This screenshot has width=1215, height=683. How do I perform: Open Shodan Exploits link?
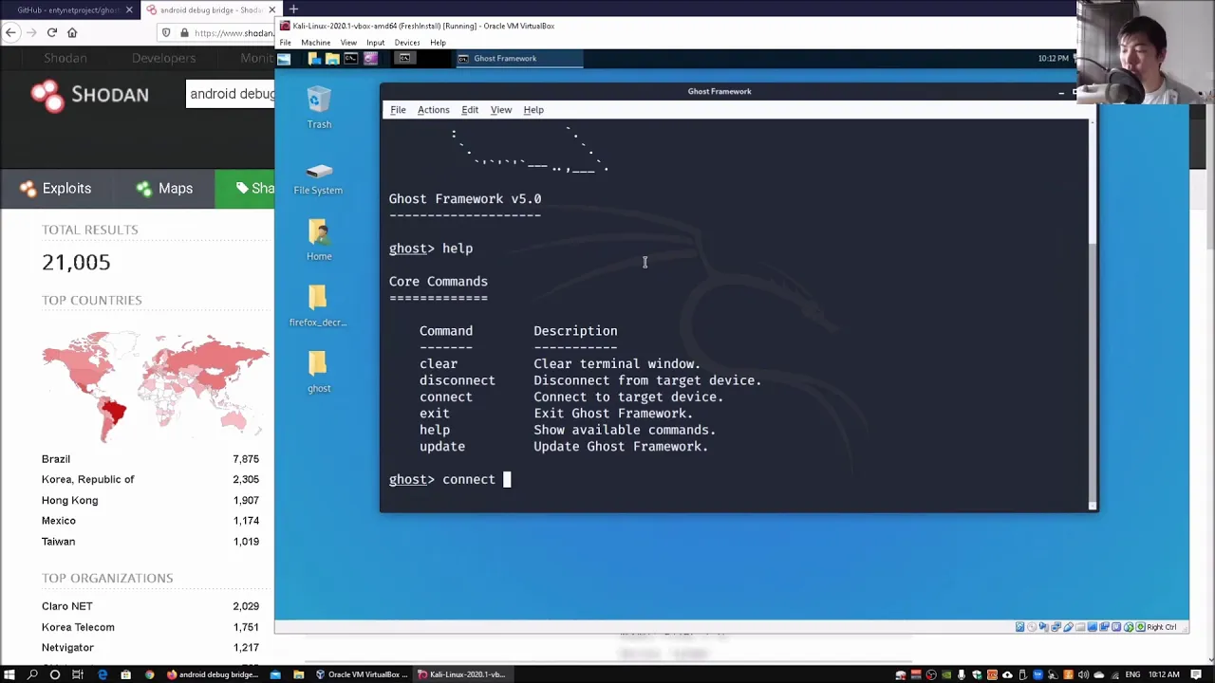pyautogui.click(x=56, y=189)
